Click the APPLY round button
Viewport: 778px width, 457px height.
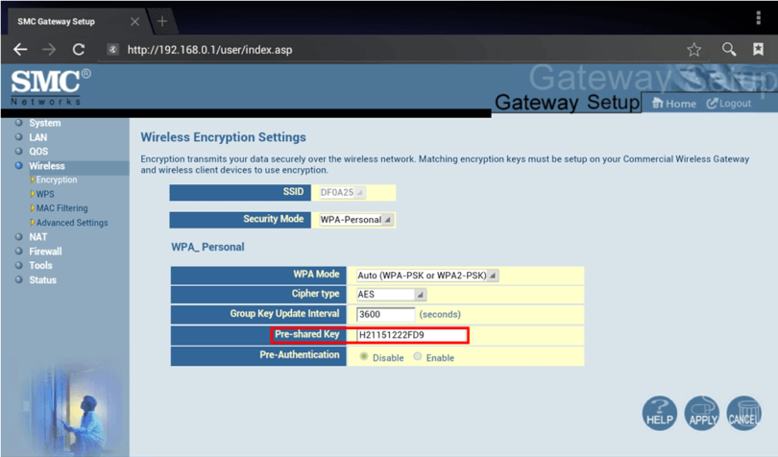pos(701,413)
